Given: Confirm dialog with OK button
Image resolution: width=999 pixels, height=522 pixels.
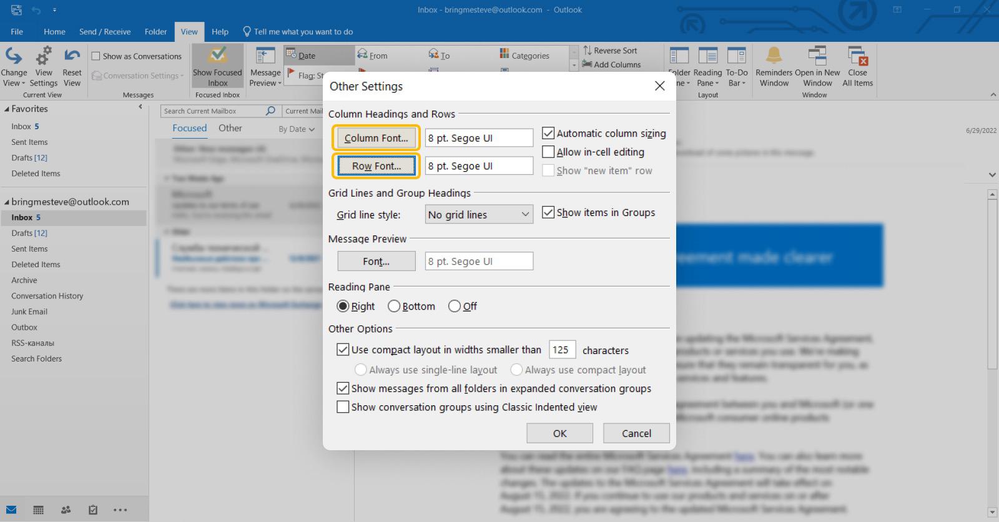Looking at the screenshot, I should click(559, 433).
